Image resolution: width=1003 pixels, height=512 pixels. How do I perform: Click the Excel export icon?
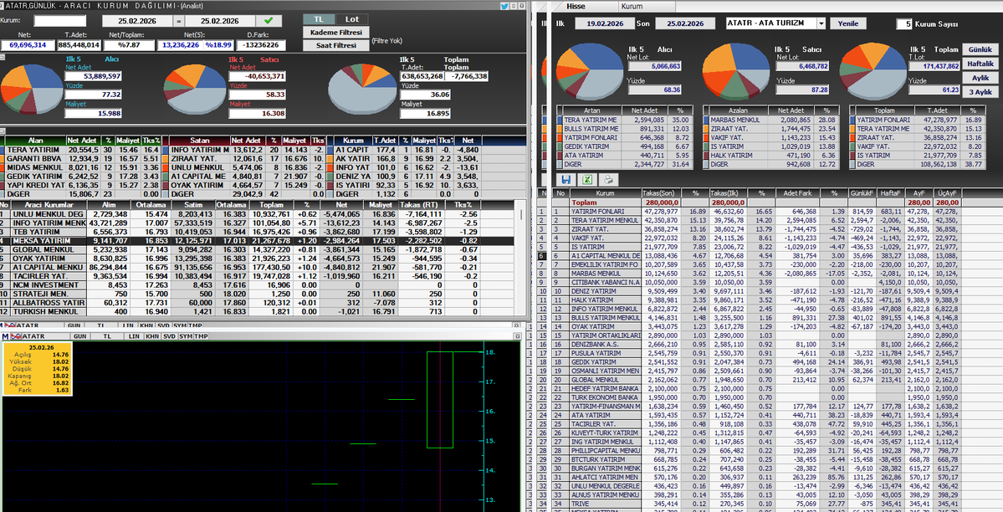tap(587, 180)
